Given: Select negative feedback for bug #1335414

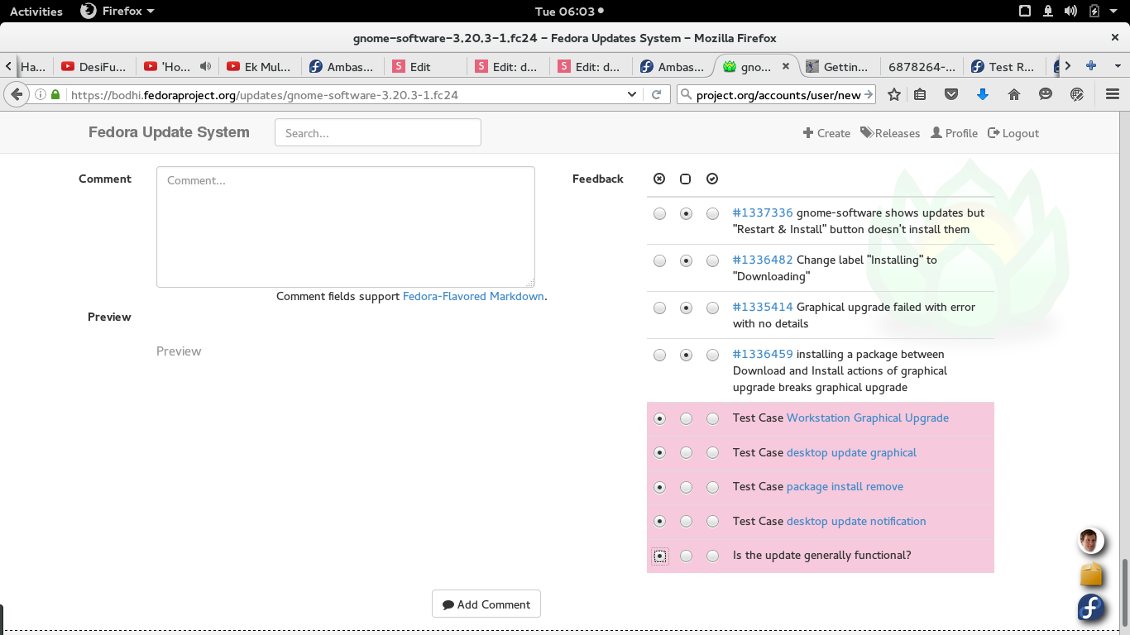Looking at the screenshot, I should (x=659, y=308).
